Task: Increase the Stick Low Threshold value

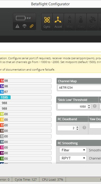Action: click(x=89, y=106)
